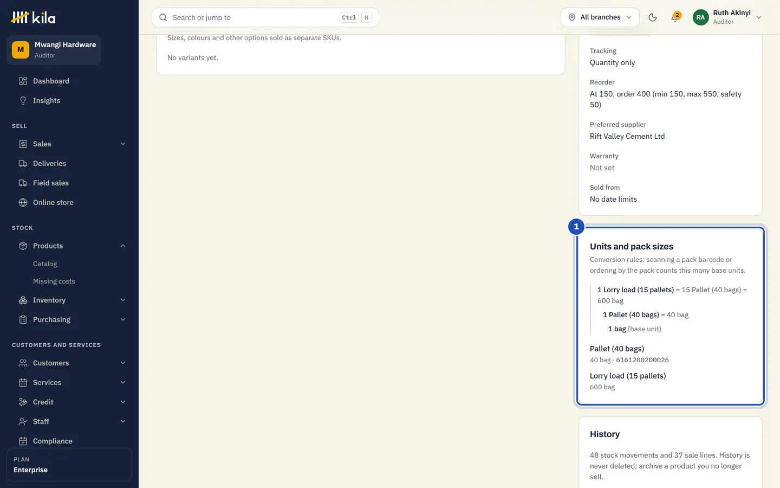Expand the Credit menu chevron

[x=123, y=402]
